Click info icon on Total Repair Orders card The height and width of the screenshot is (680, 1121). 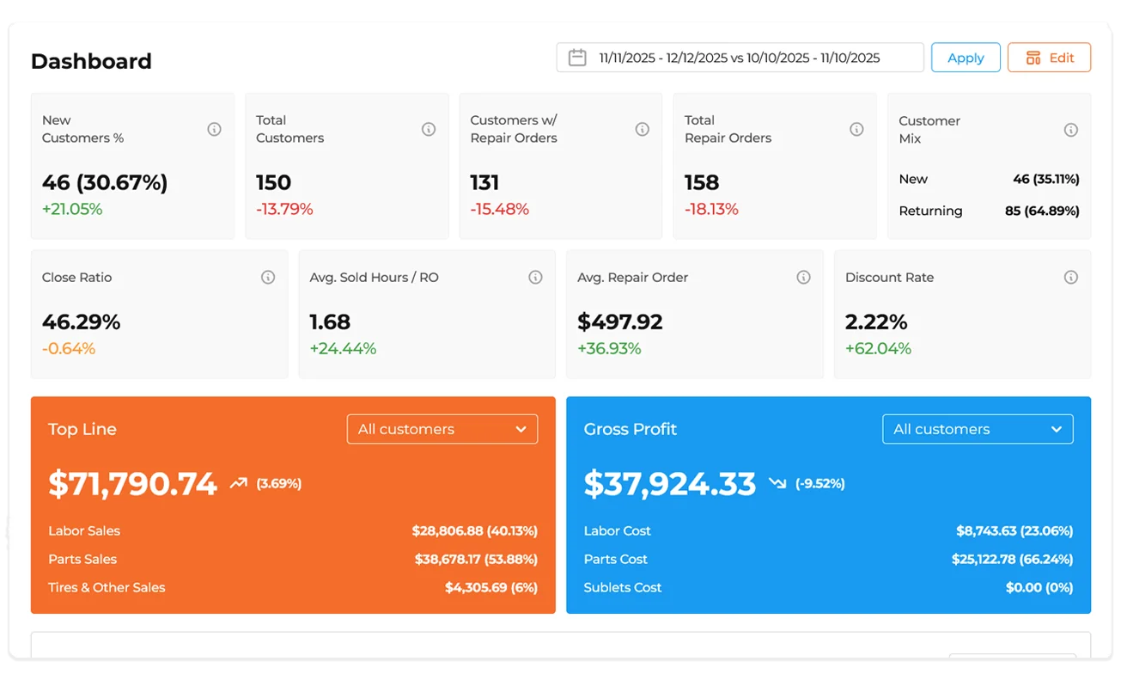(856, 129)
